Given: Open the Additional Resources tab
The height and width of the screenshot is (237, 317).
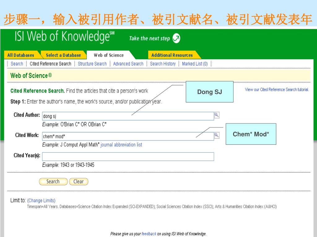Looking at the screenshot, I should click(x=172, y=55).
